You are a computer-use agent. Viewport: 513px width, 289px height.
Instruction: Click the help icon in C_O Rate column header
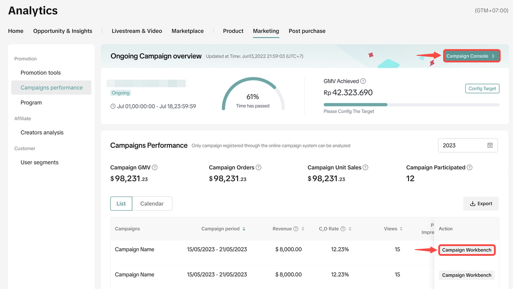(x=343, y=229)
